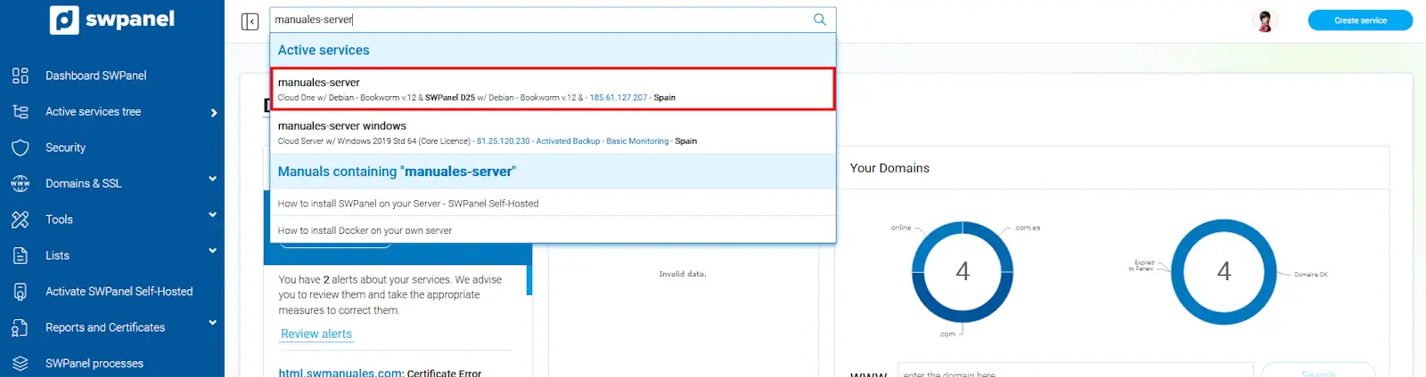Expand Reports and Certificates chevron
Viewport: 1426px width, 377px height.
coord(212,324)
